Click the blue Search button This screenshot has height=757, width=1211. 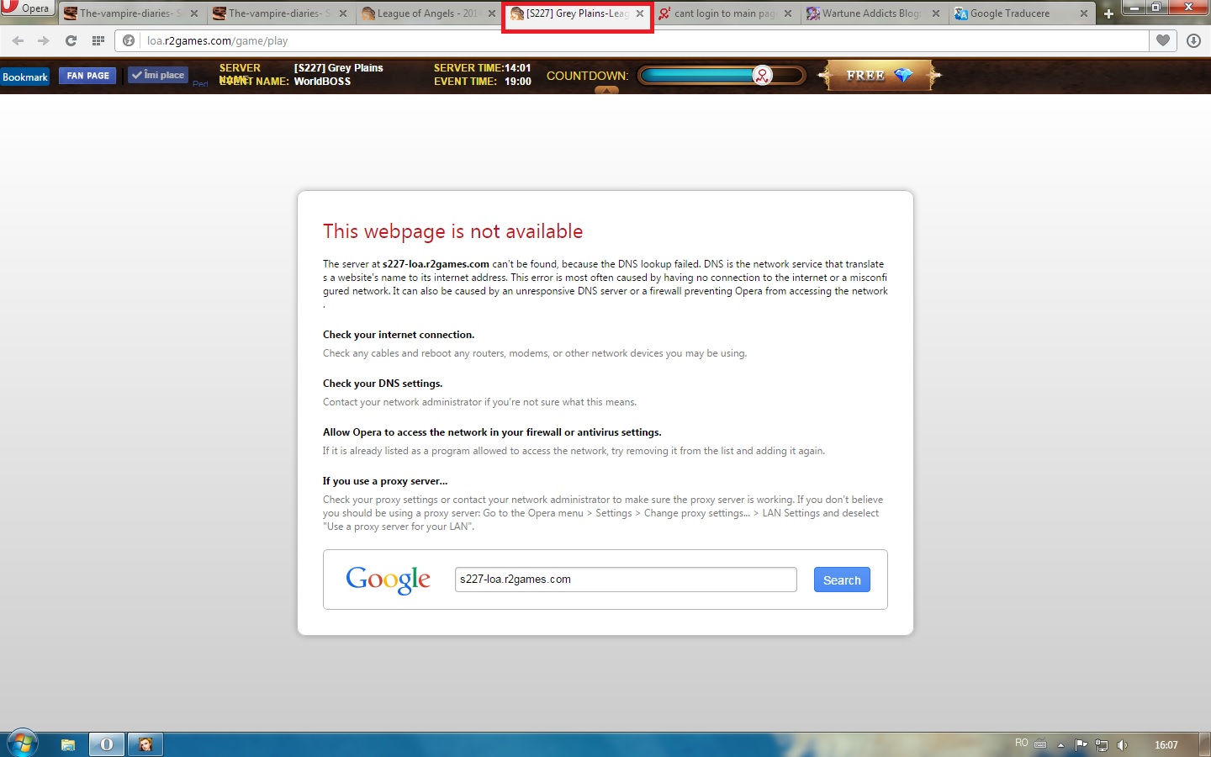[842, 580]
